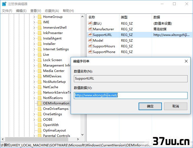Expand the Internet Settings tree node
This screenshot has width=193, height=148.
tap(34, 49)
